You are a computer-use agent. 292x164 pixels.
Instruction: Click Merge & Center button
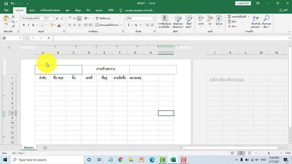(107, 25)
